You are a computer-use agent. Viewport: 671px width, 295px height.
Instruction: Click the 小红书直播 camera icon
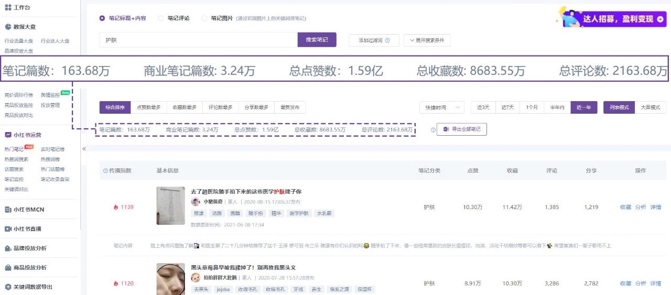[x=8, y=229]
